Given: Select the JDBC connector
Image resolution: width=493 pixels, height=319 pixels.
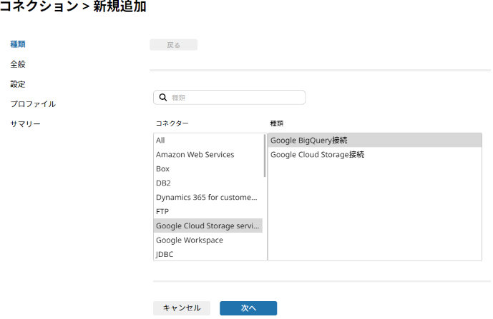Looking at the screenshot, I should click(208, 254).
